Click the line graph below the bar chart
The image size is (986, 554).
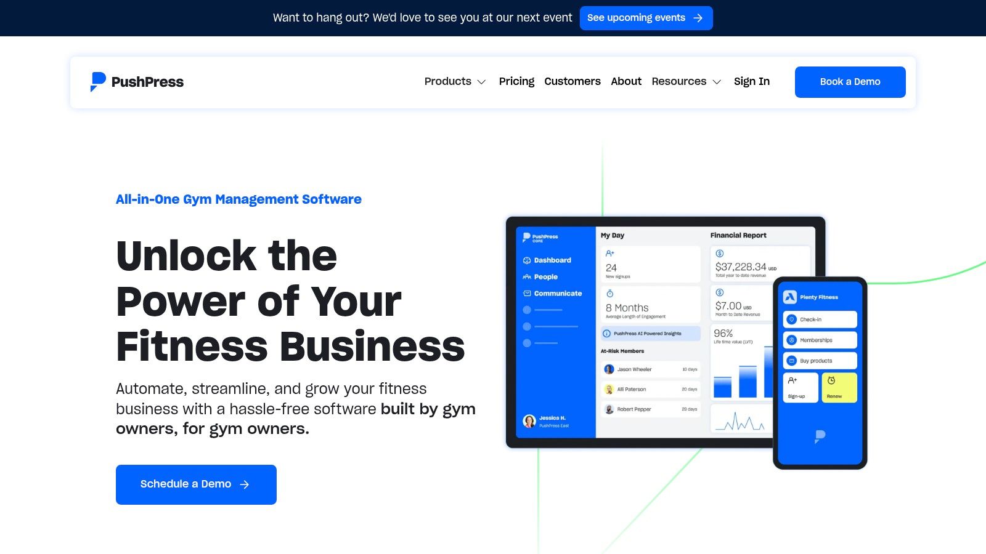[739, 422]
